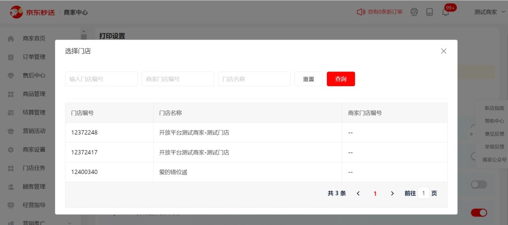Click the red 查询 button
The width and height of the screenshot is (508, 225).
pyautogui.click(x=341, y=79)
